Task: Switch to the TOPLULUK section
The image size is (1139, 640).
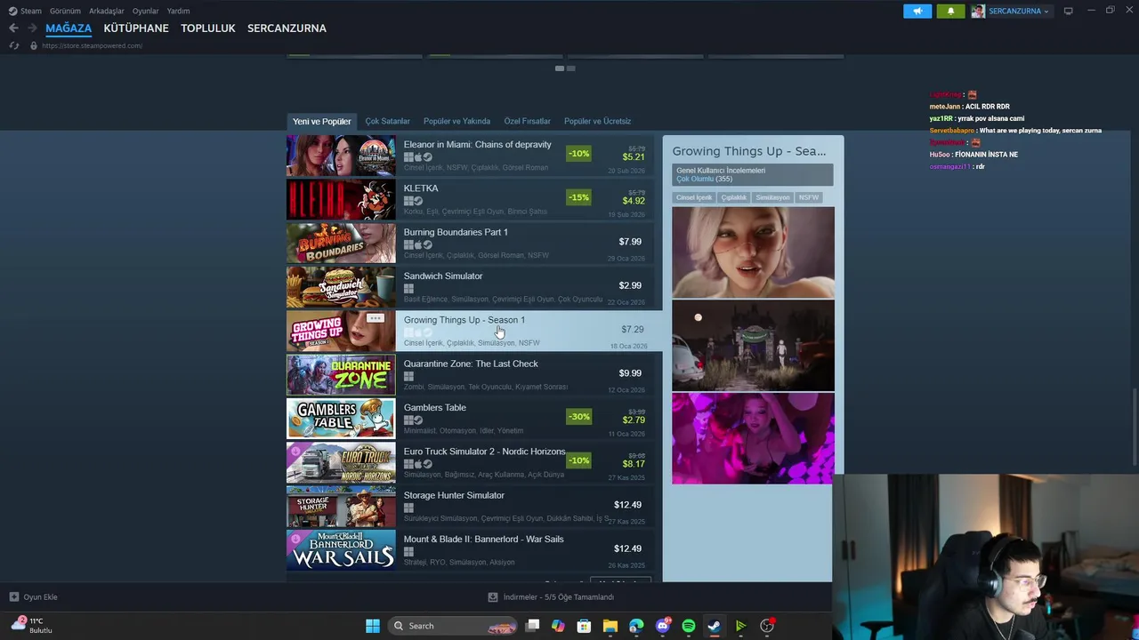Action: [x=208, y=28]
